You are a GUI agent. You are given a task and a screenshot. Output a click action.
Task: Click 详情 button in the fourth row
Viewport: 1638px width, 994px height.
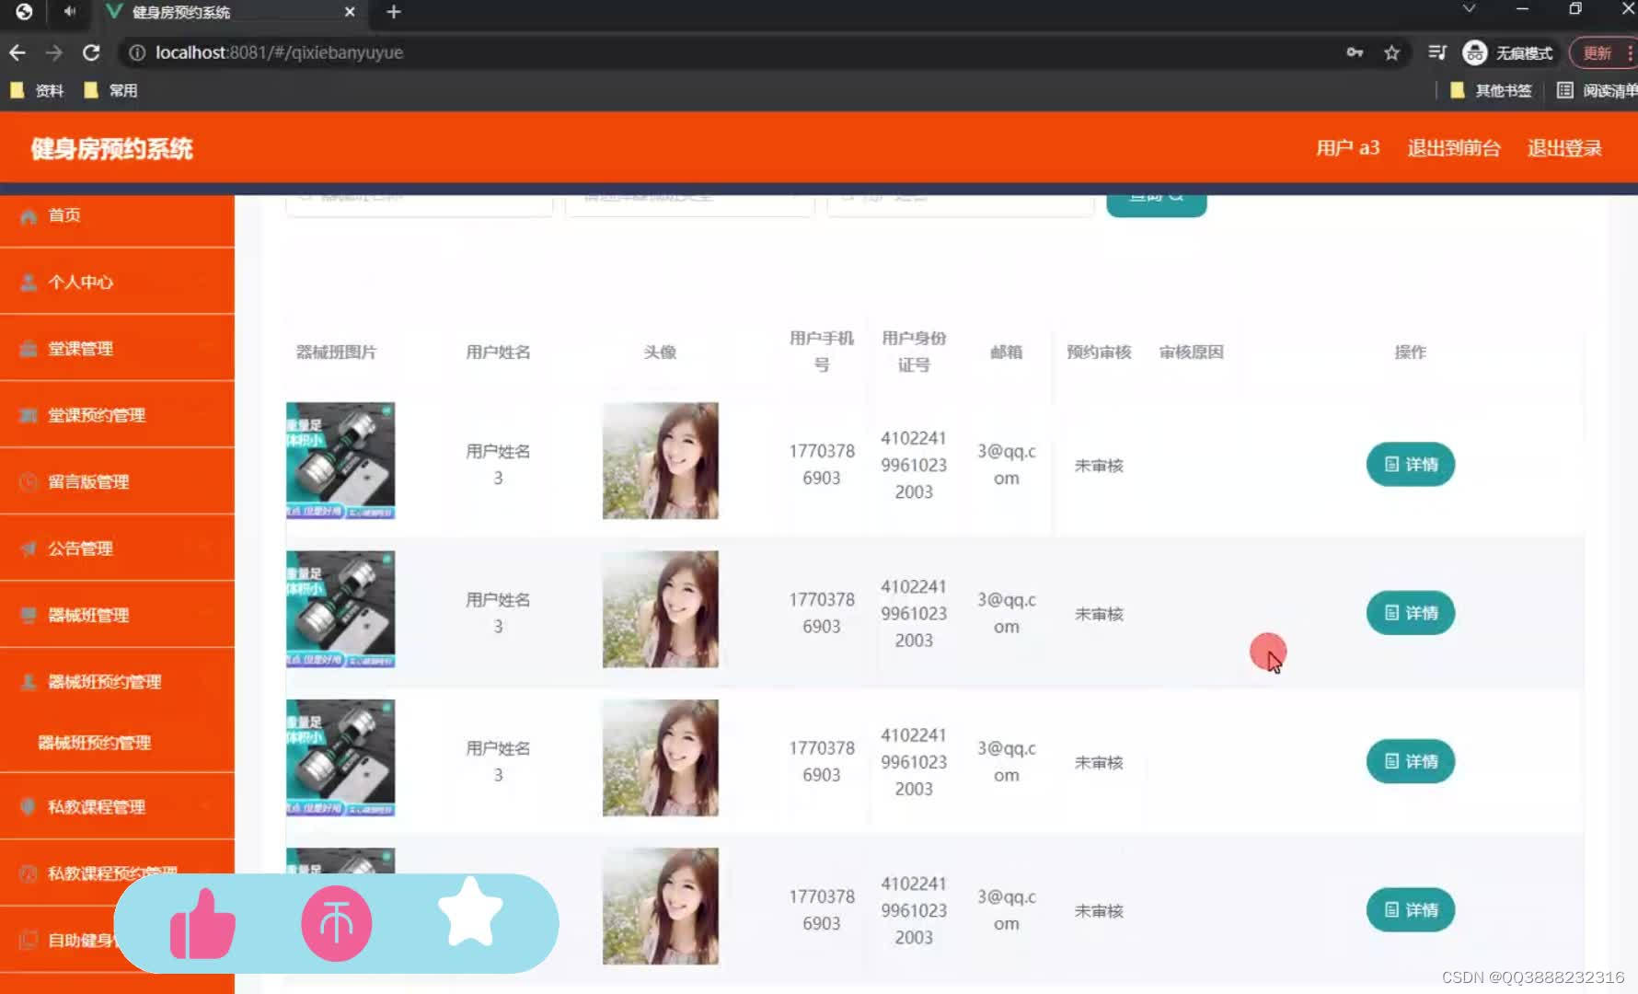point(1410,910)
